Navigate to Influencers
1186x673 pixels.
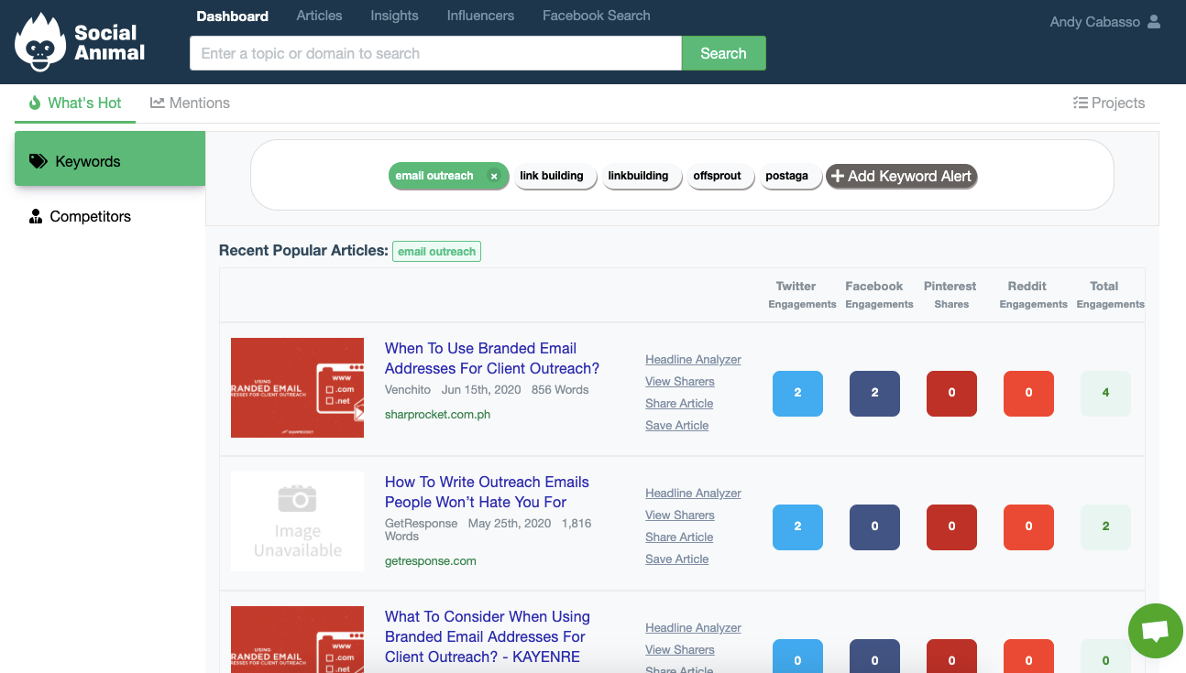point(480,16)
